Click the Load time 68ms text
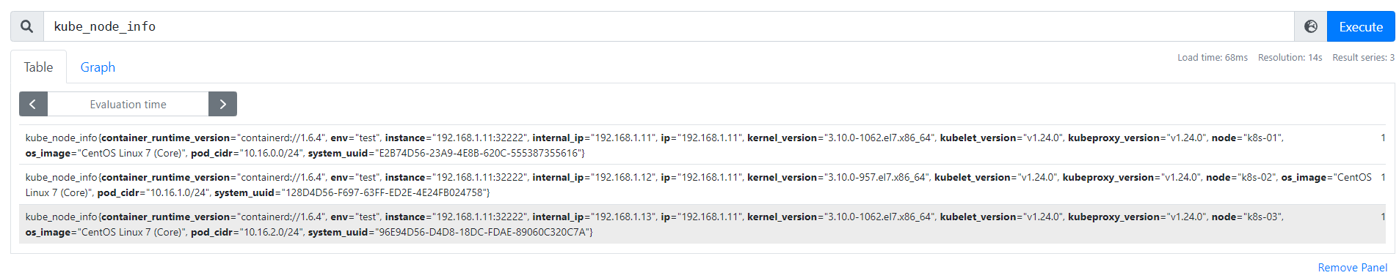The height and width of the screenshot is (278, 1399). [x=1213, y=57]
